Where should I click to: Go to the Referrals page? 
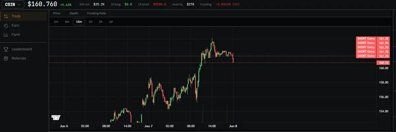click(19, 58)
